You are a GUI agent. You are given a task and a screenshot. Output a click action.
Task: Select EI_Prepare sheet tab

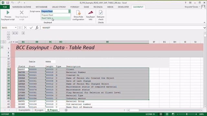coord(52,110)
